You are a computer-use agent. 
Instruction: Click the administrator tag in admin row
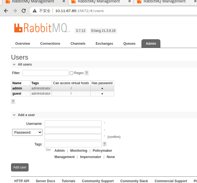[41, 88]
